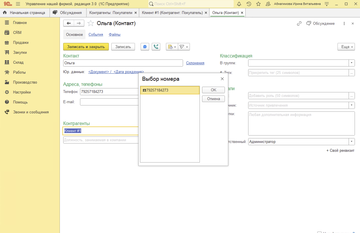The width and height of the screenshot is (360, 233).
Task: Click the blue chat message icon in toolbar
Action: click(145, 47)
